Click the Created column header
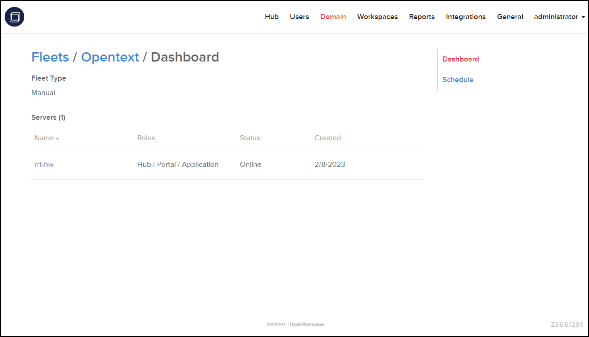The height and width of the screenshot is (337, 589). pyautogui.click(x=328, y=138)
